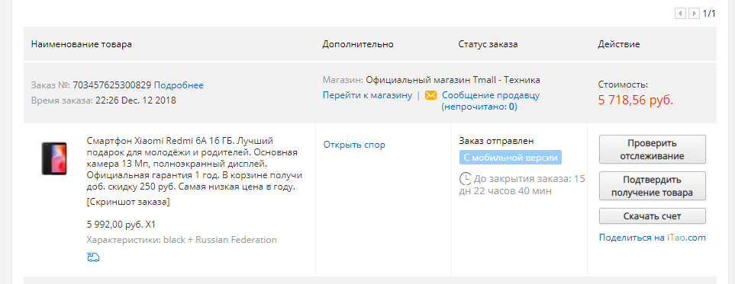Share via Поделиться на iTao.com link
This screenshot has width=735, height=284.
652,238
